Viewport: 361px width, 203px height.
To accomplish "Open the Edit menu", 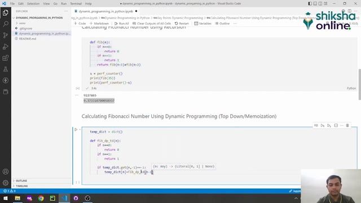I will pos(21,4).
